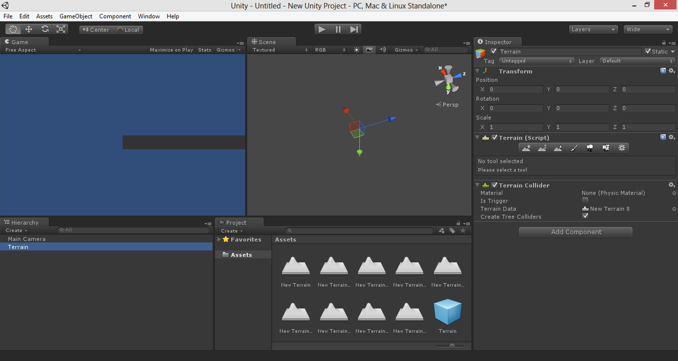
Task: Open Transform component help book icon
Action: pyautogui.click(x=663, y=71)
